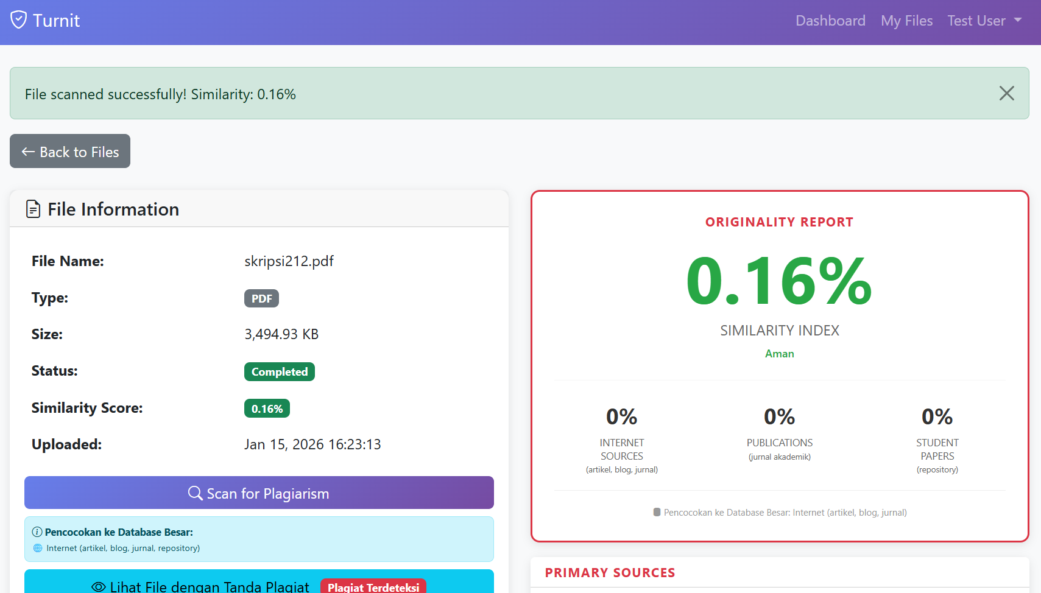Click the File Information document icon
1041x593 pixels.
click(33, 209)
